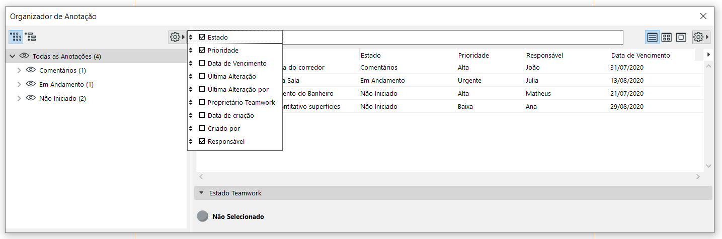
Task: Collapse the Todas as Anotações tree
Action: coord(13,56)
